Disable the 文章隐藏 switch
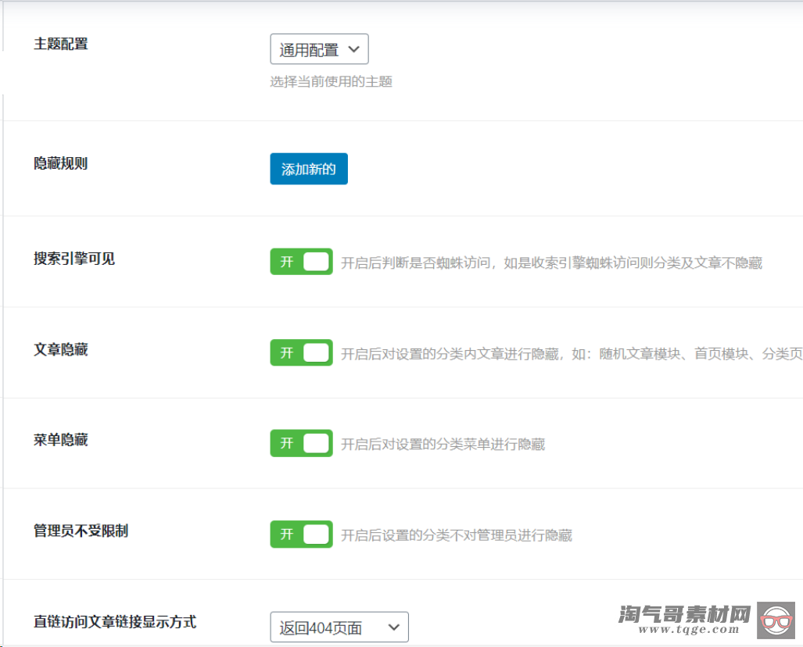 [x=301, y=352]
